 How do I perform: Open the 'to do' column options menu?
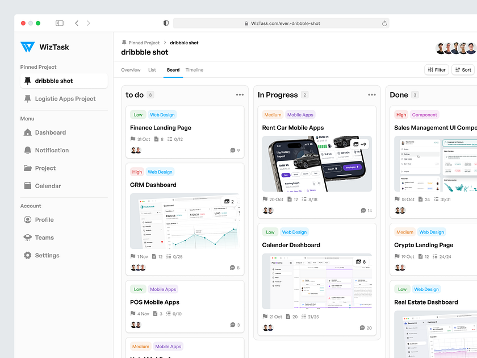[x=239, y=94]
